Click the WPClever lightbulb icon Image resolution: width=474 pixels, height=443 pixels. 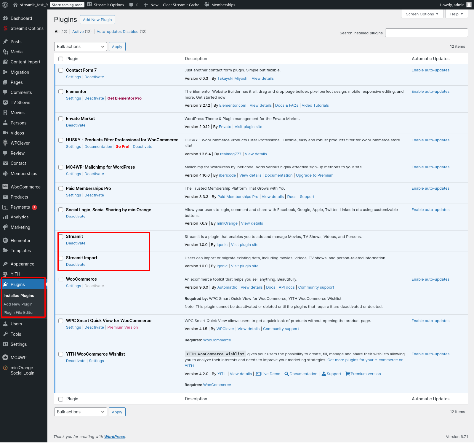[x=5, y=143]
